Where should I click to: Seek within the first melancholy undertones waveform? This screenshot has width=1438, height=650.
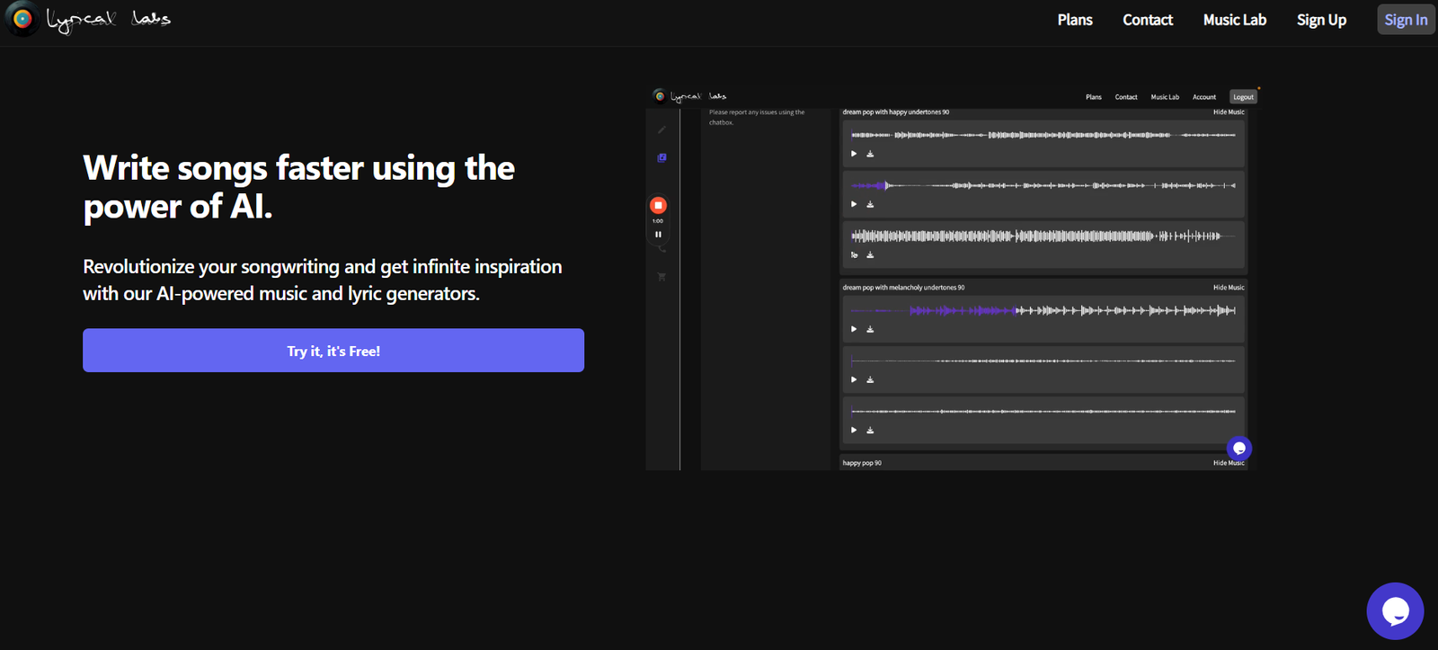1043,310
